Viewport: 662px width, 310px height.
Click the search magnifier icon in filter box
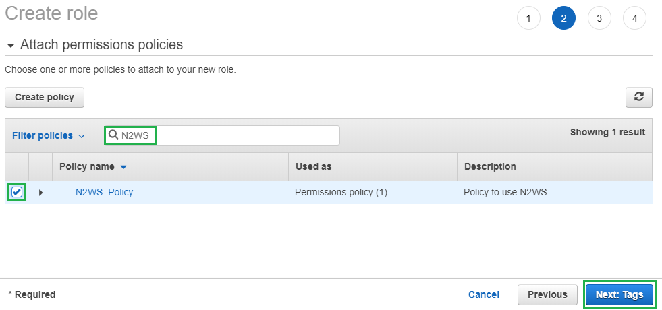[113, 135]
